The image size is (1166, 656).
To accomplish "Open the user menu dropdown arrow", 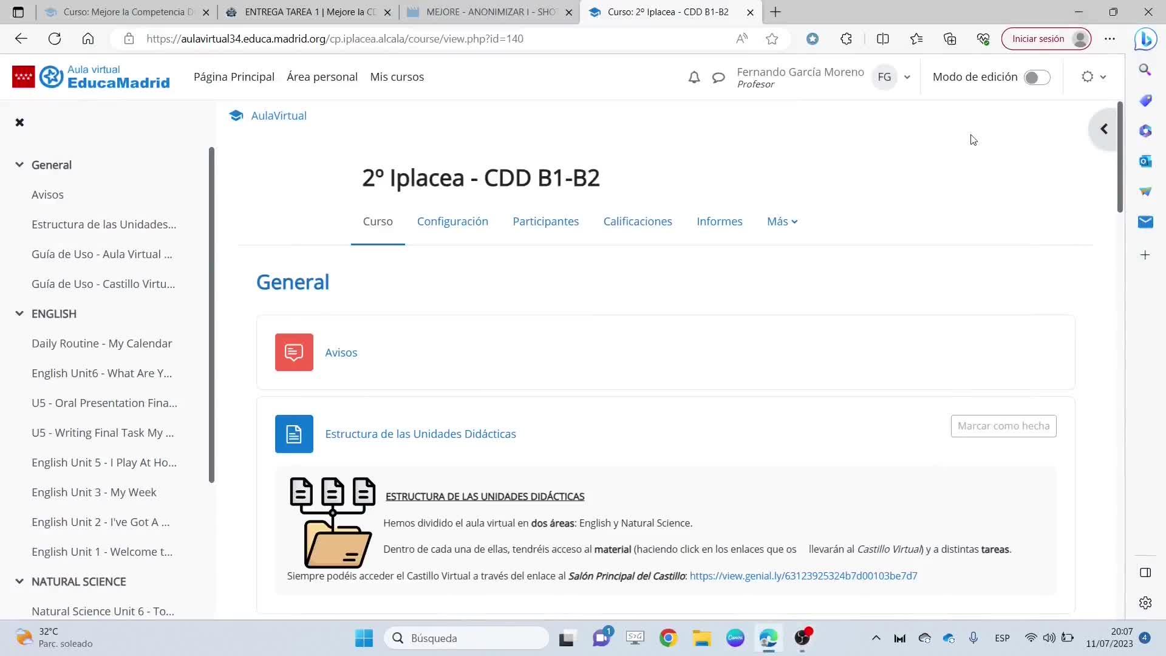I will [907, 77].
